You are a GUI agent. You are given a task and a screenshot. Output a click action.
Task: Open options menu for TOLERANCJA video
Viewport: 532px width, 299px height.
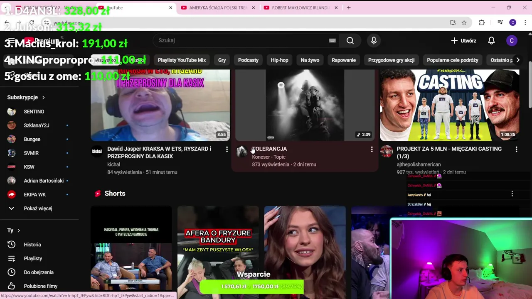(x=372, y=149)
